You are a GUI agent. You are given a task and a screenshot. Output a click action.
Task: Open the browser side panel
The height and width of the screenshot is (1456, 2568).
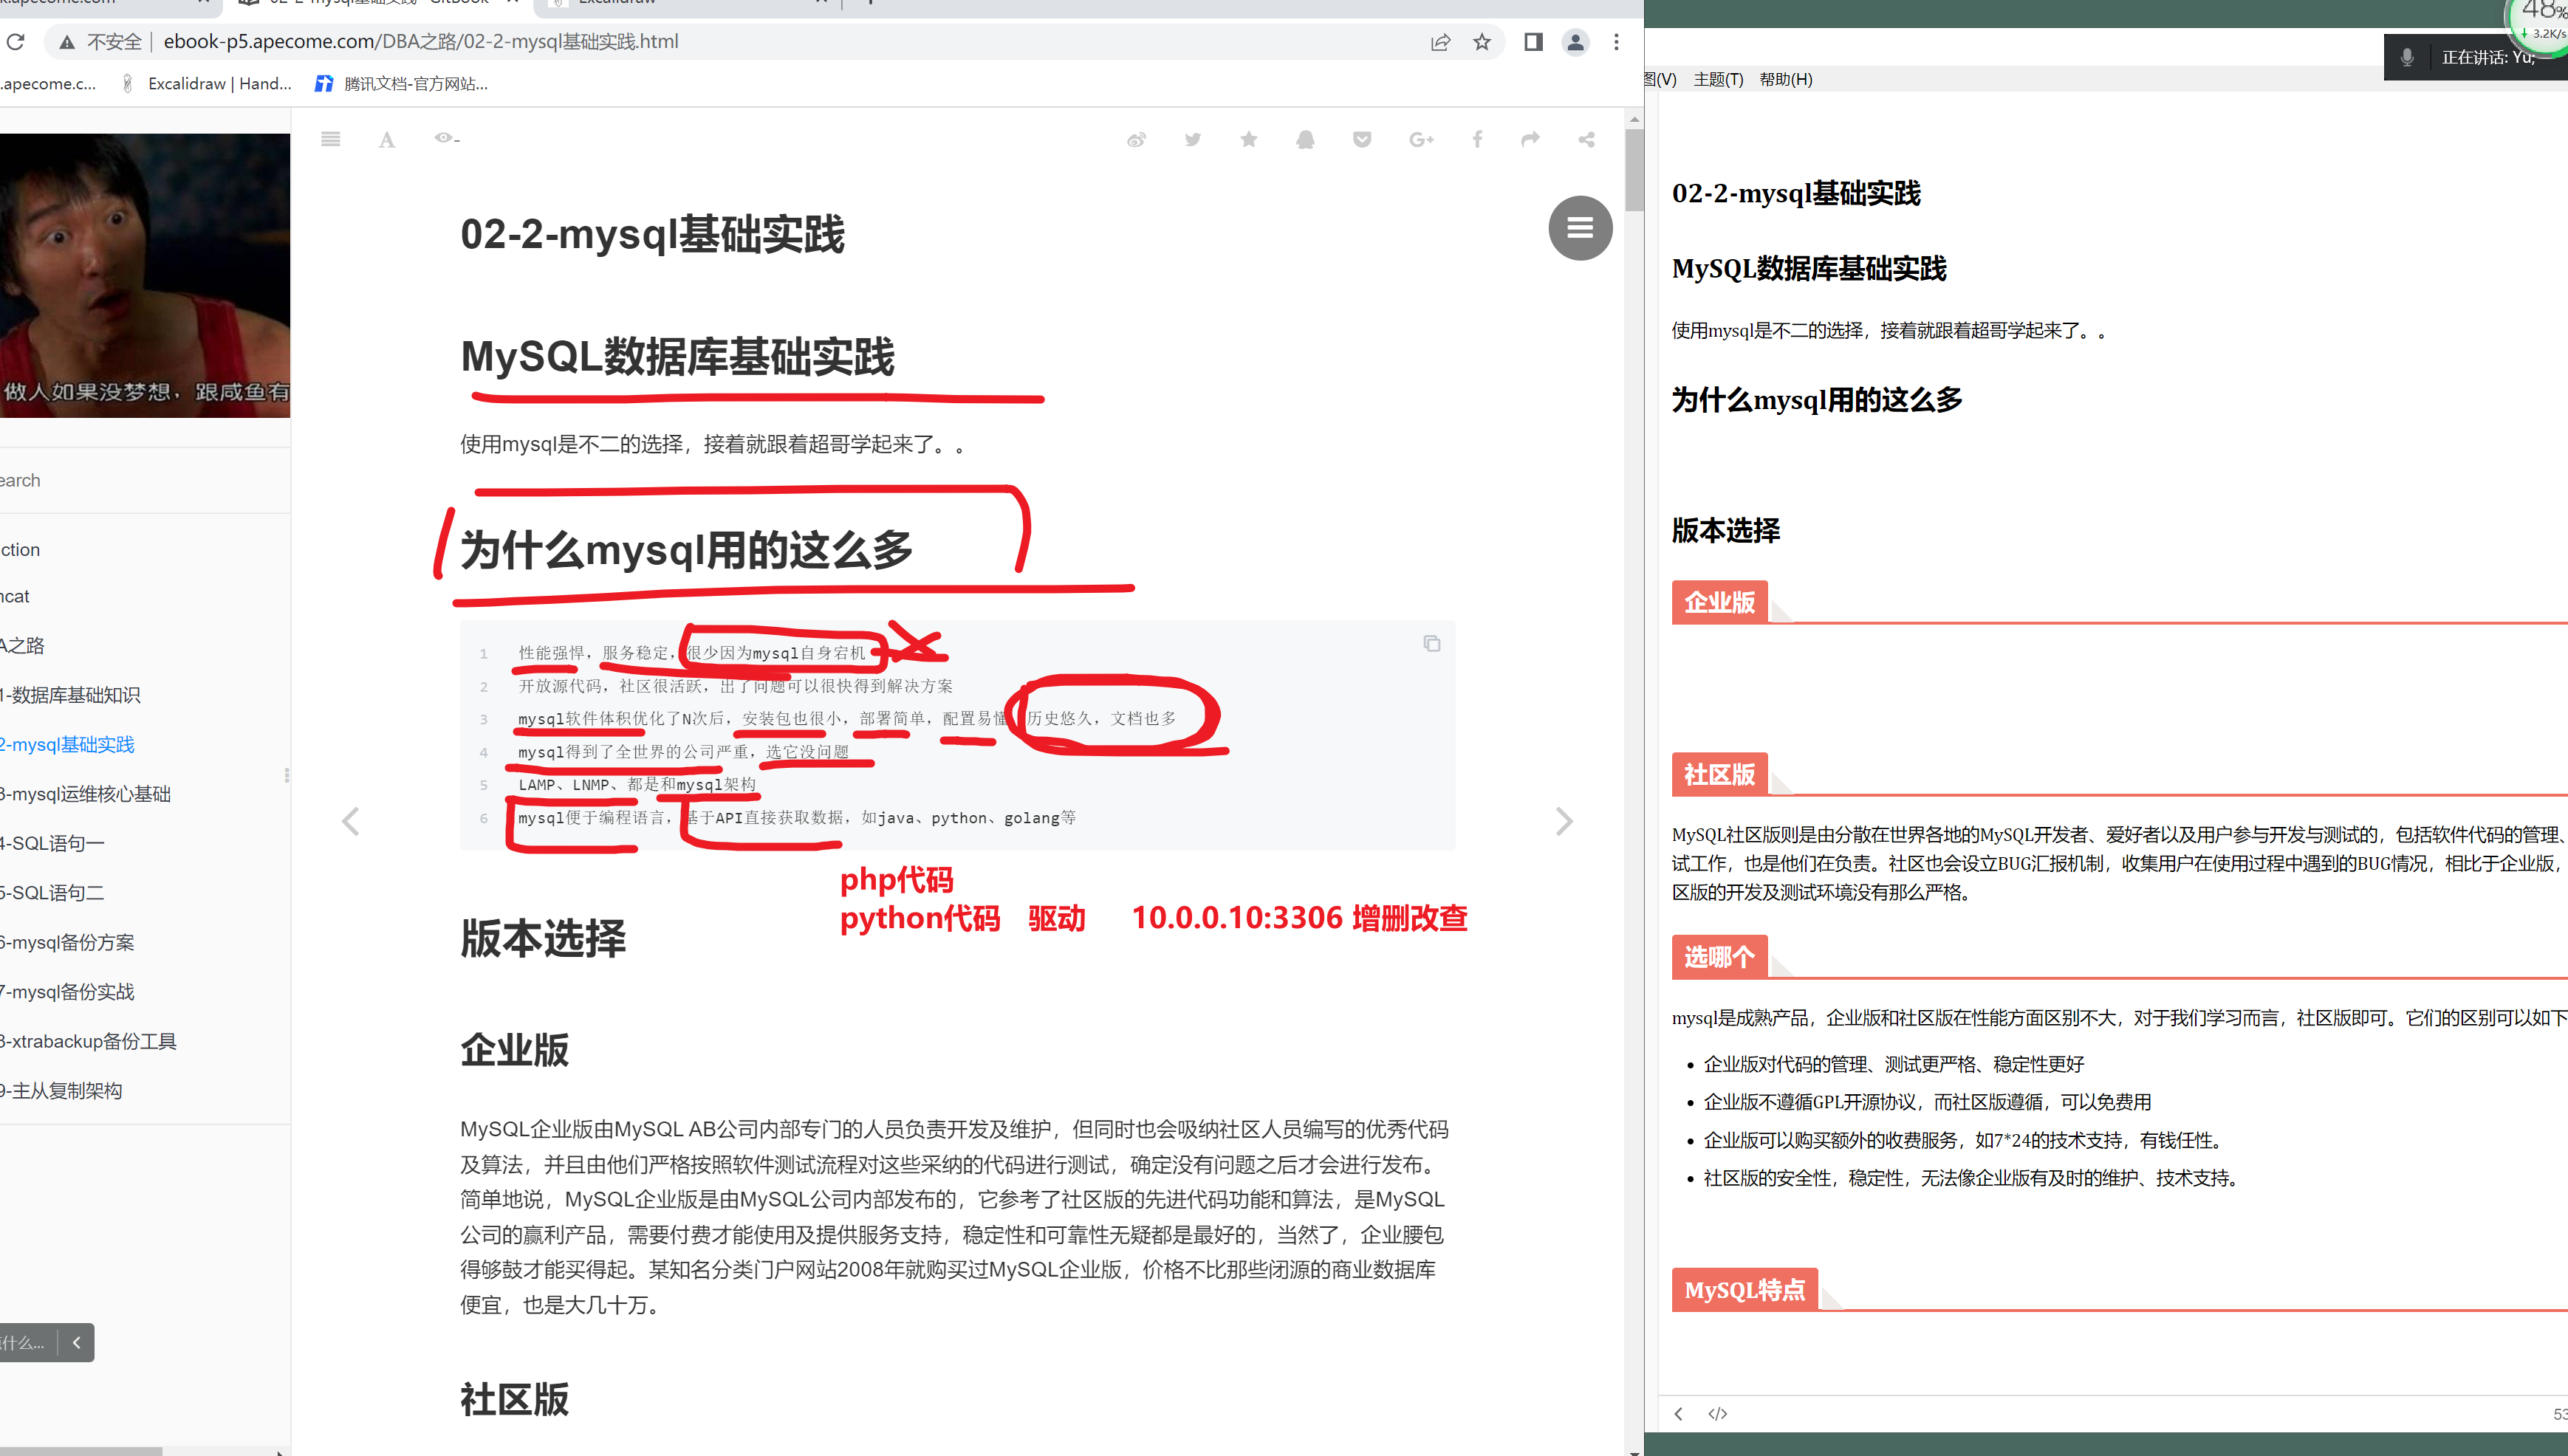1533,42
